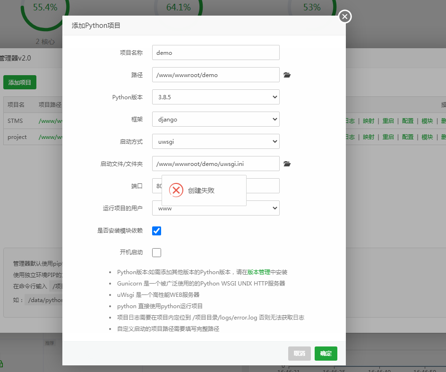This screenshot has height=372, width=446.
Task: Click the 框架 field label
Action: [x=137, y=119]
